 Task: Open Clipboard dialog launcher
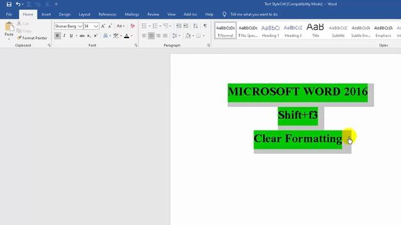pos(49,46)
